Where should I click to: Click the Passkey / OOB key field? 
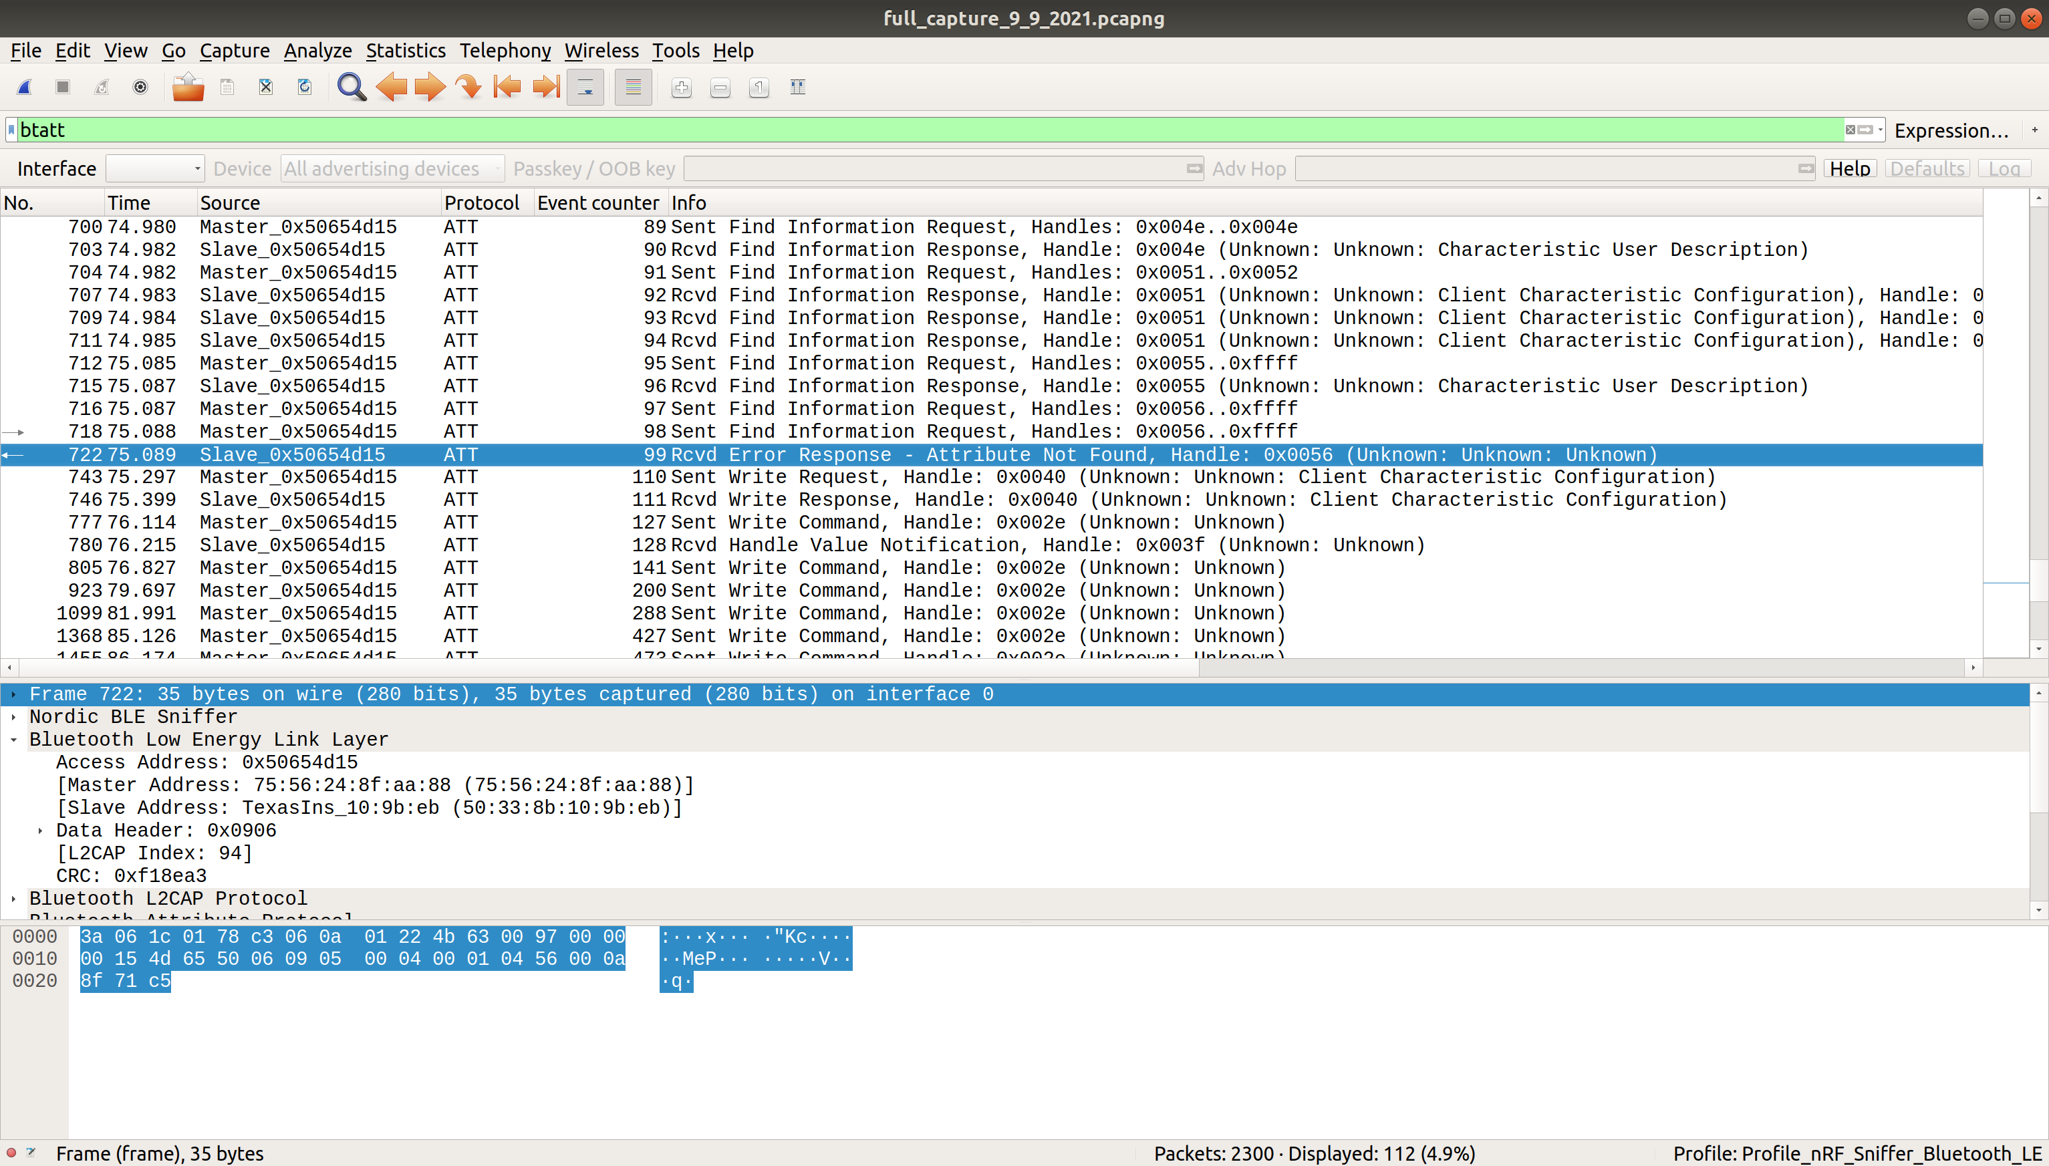(x=943, y=169)
